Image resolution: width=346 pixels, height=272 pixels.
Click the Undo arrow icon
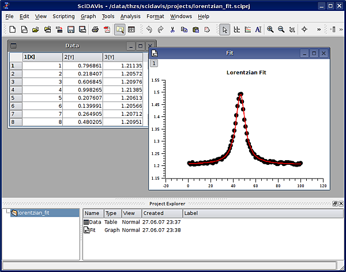click(149, 29)
